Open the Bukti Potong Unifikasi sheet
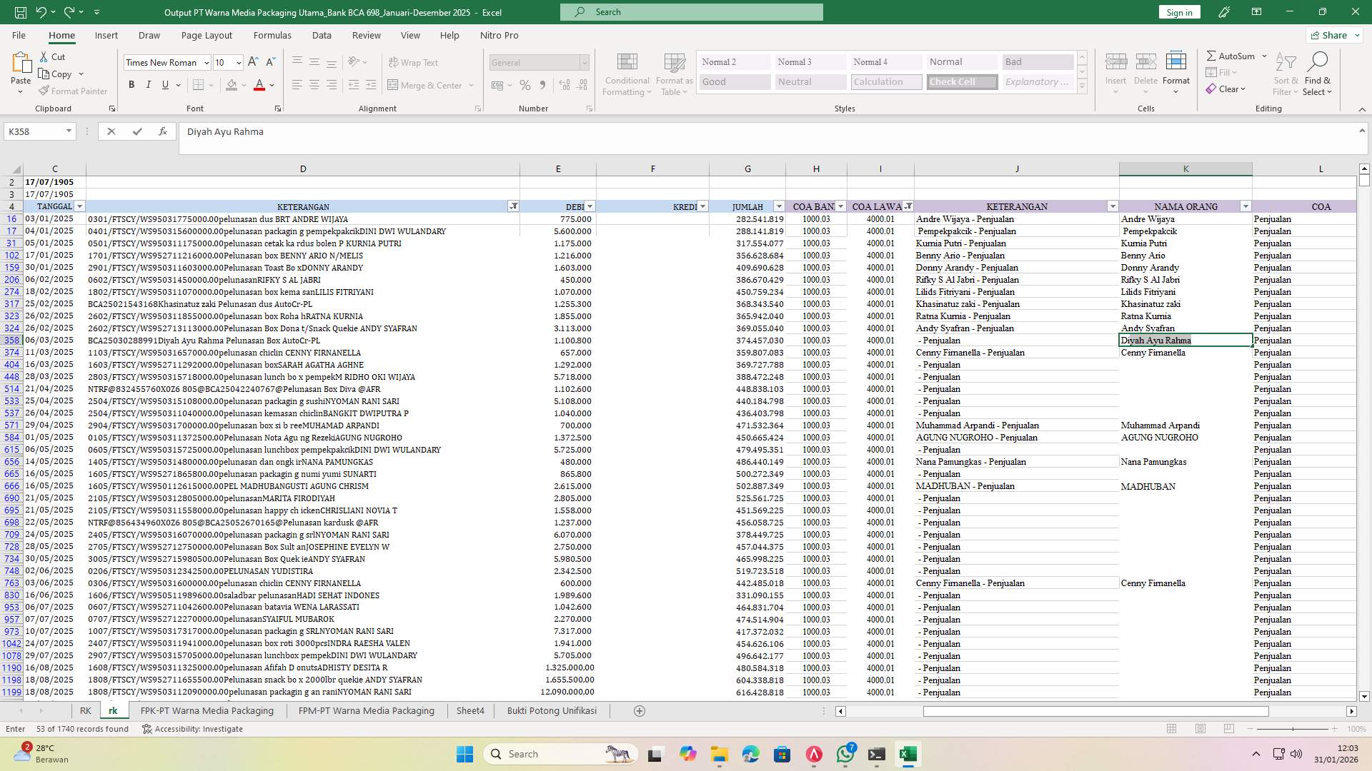 551,710
